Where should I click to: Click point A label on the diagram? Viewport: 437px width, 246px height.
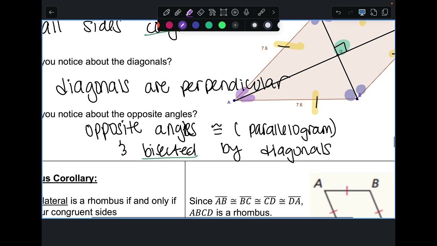pyautogui.click(x=229, y=102)
